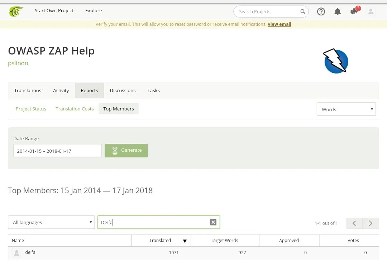Select the Reports tab
This screenshot has height=265, width=387.
89,91
